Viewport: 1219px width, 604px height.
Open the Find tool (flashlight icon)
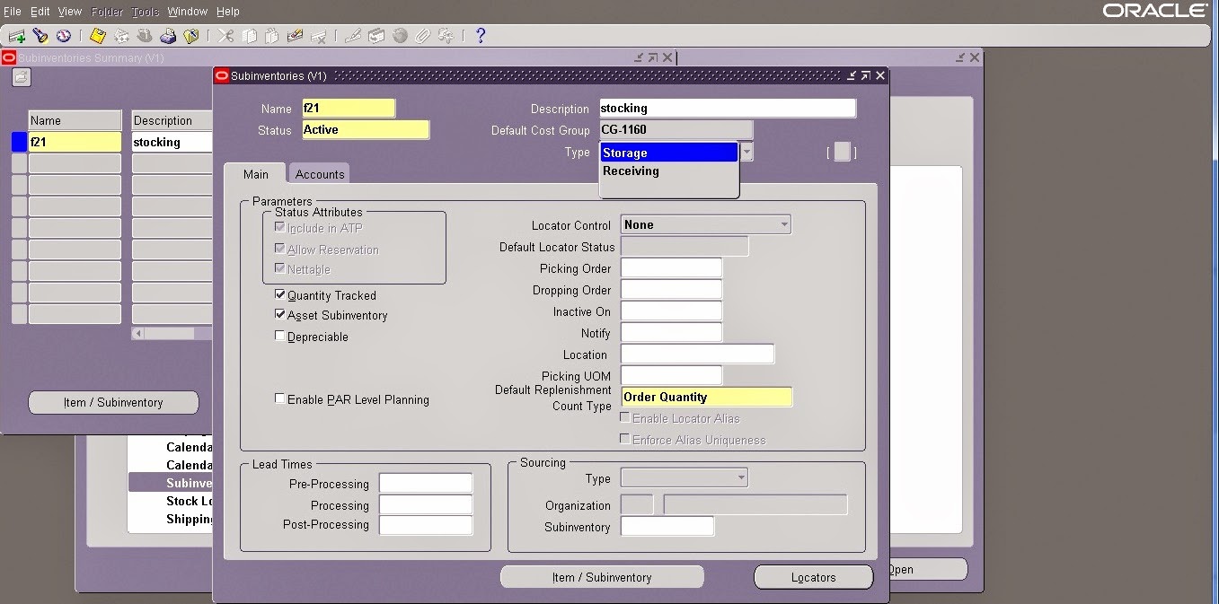(x=38, y=35)
